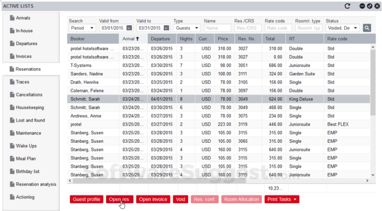Click the magnifier search icon button

point(367,28)
